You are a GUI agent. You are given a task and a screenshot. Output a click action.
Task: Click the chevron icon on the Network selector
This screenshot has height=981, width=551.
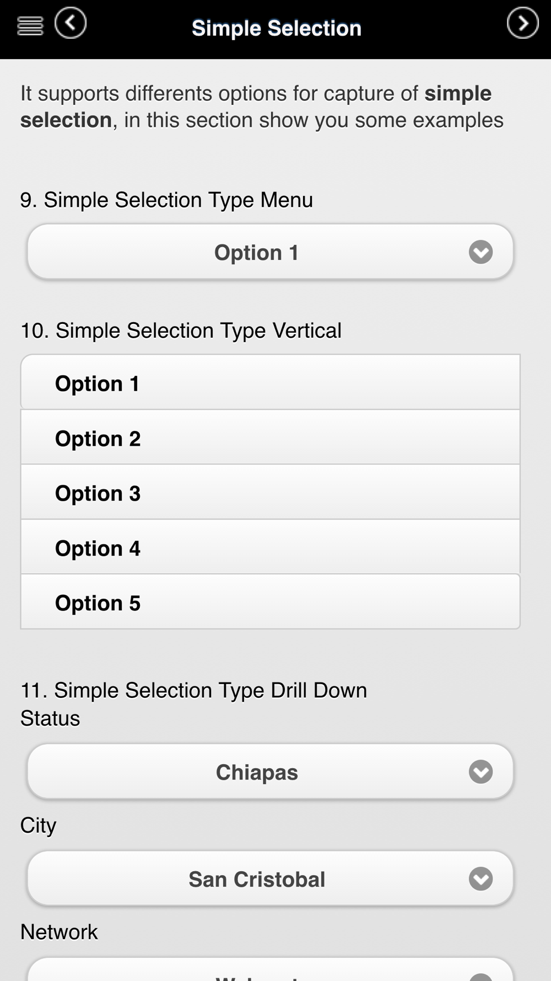click(480, 977)
